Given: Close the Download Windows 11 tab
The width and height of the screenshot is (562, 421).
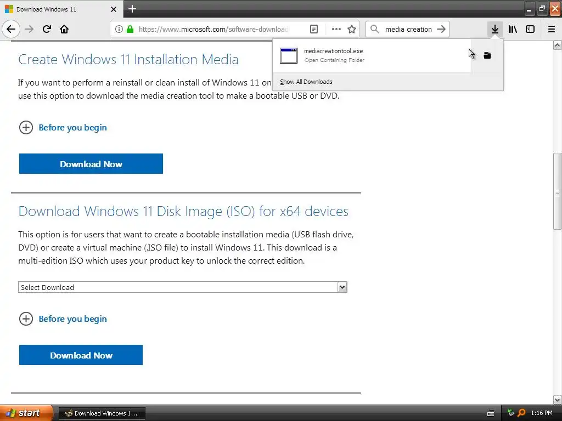Looking at the screenshot, I should pos(113,9).
